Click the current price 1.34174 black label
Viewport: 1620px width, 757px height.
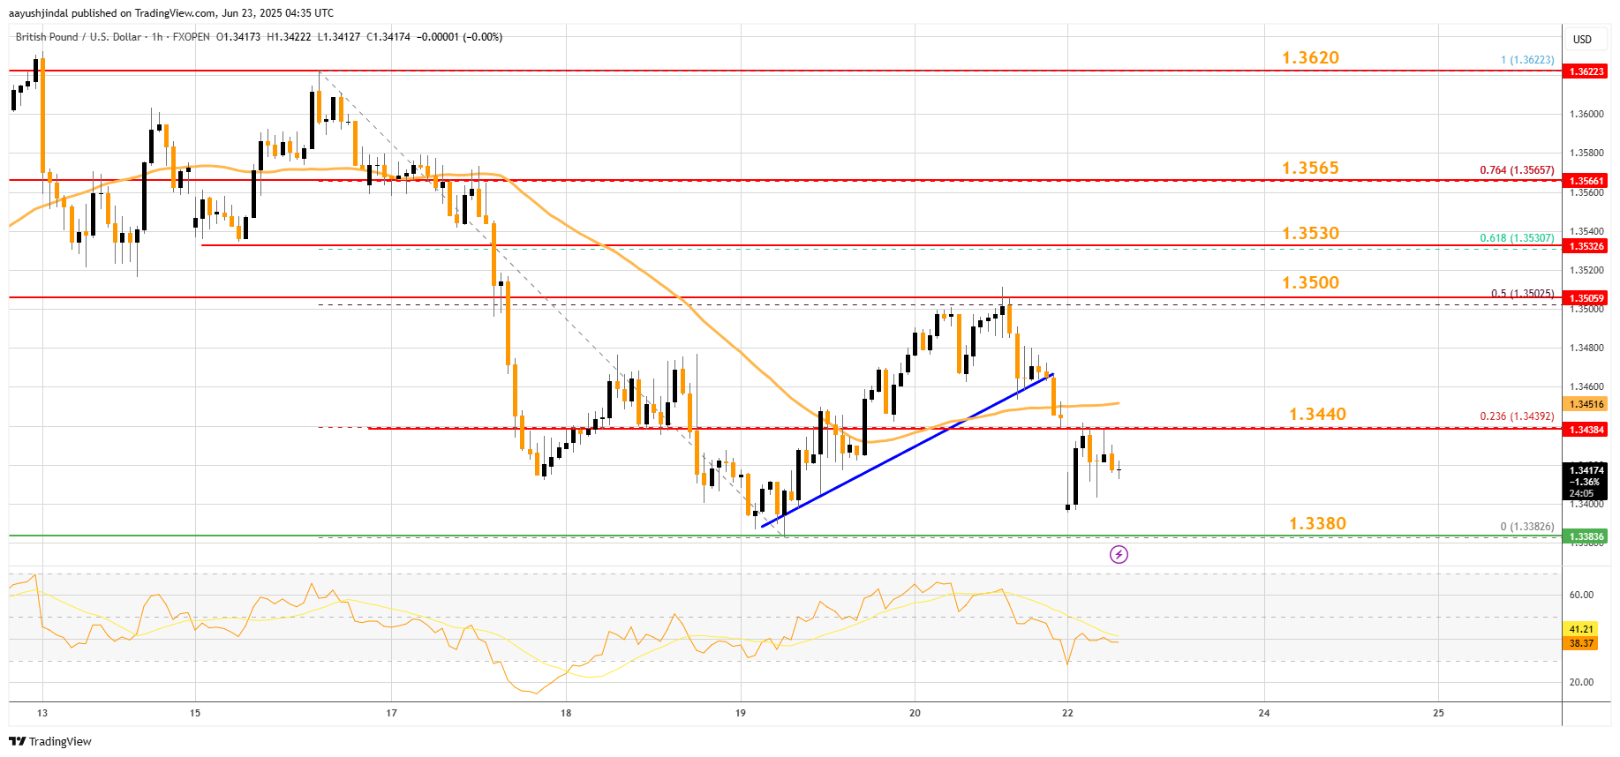pos(1585,482)
